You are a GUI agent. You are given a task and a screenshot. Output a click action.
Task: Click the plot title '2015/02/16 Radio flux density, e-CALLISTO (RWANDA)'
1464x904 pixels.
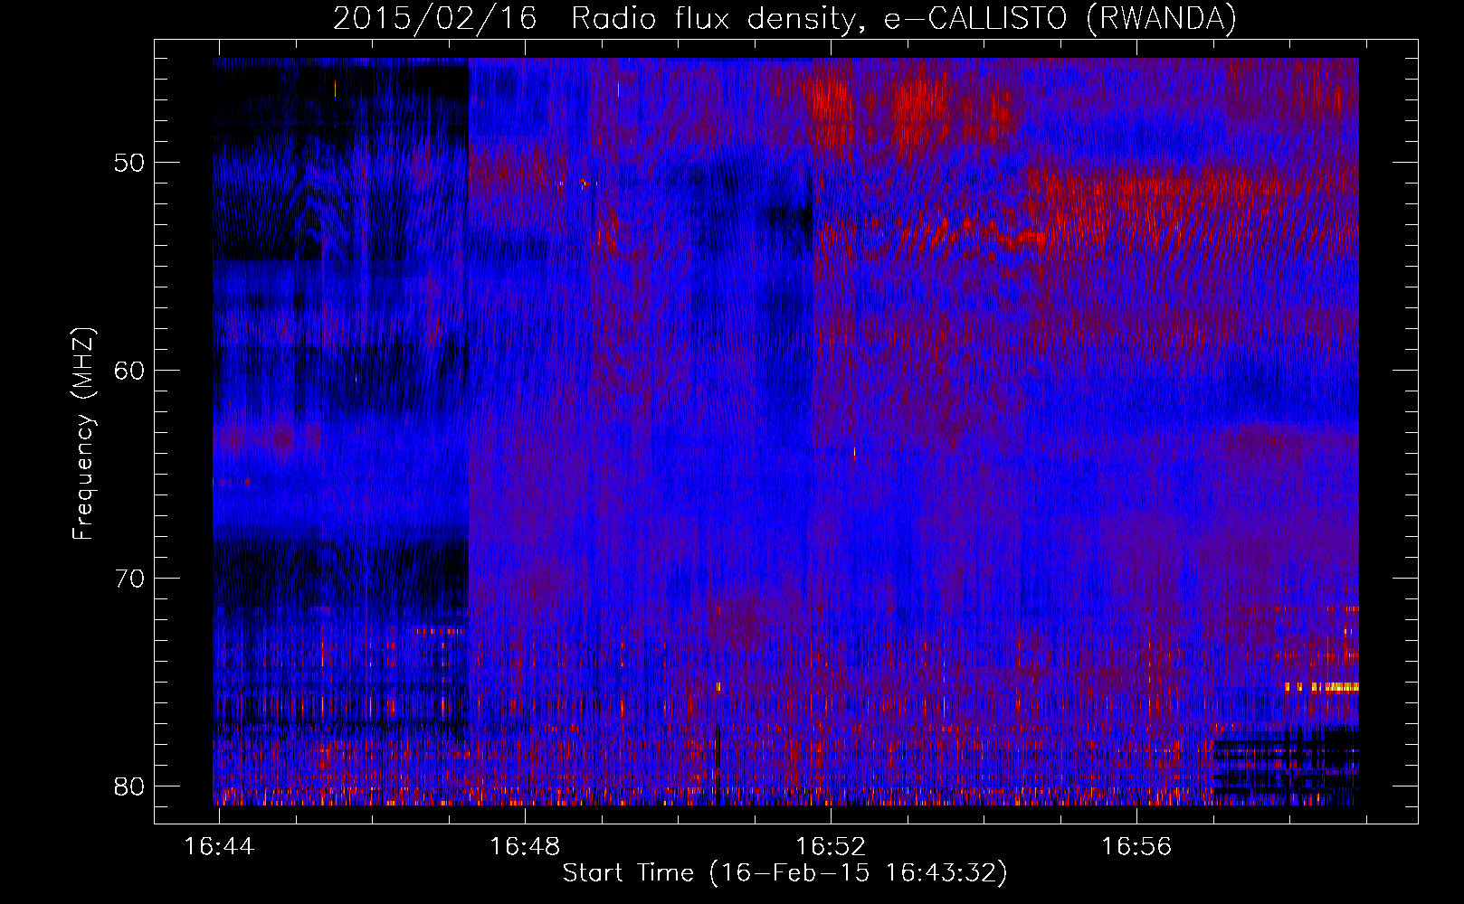click(784, 18)
